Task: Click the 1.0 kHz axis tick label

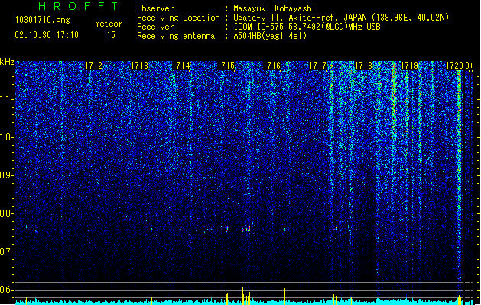Action: pyautogui.click(x=7, y=137)
